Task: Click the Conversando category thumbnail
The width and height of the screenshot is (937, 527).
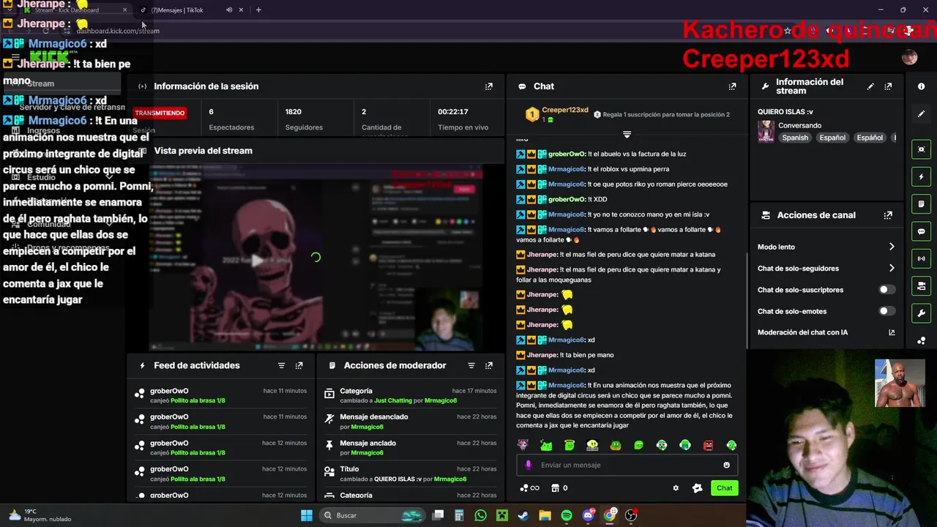Action: tap(766, 131)
